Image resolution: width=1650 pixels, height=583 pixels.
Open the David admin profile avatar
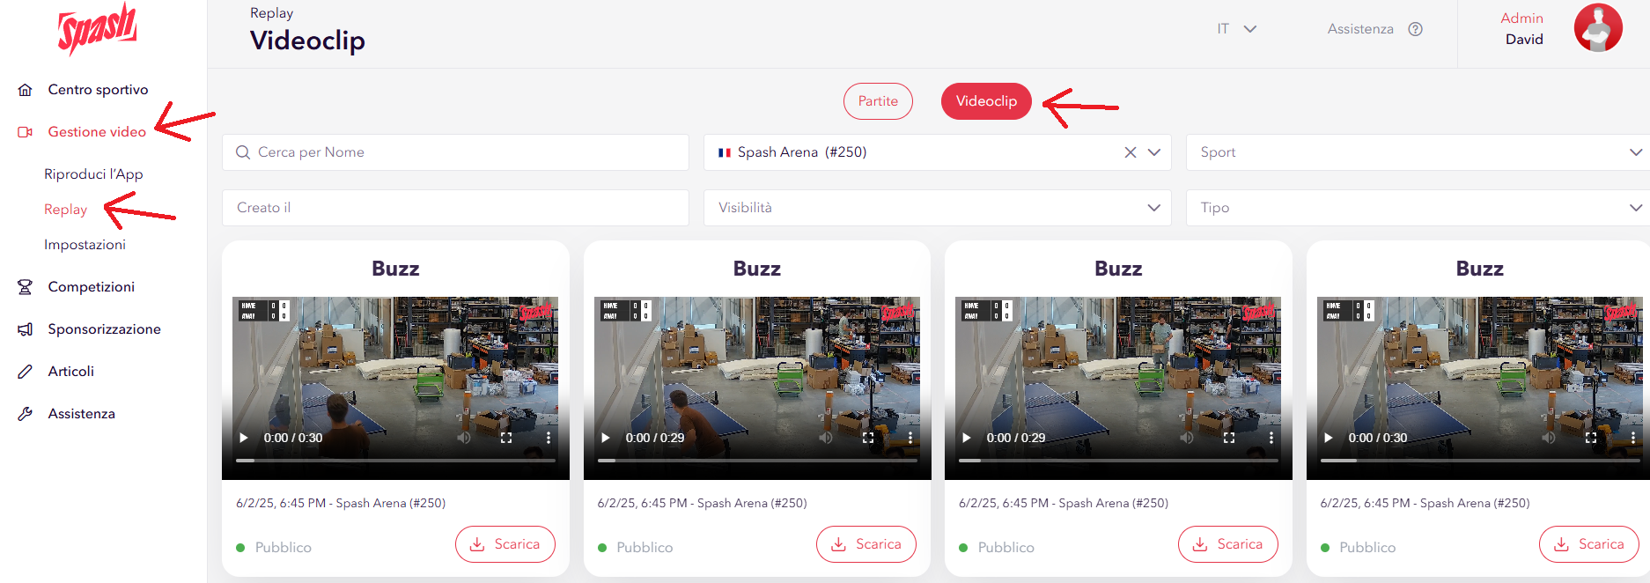pos(1597,28)
